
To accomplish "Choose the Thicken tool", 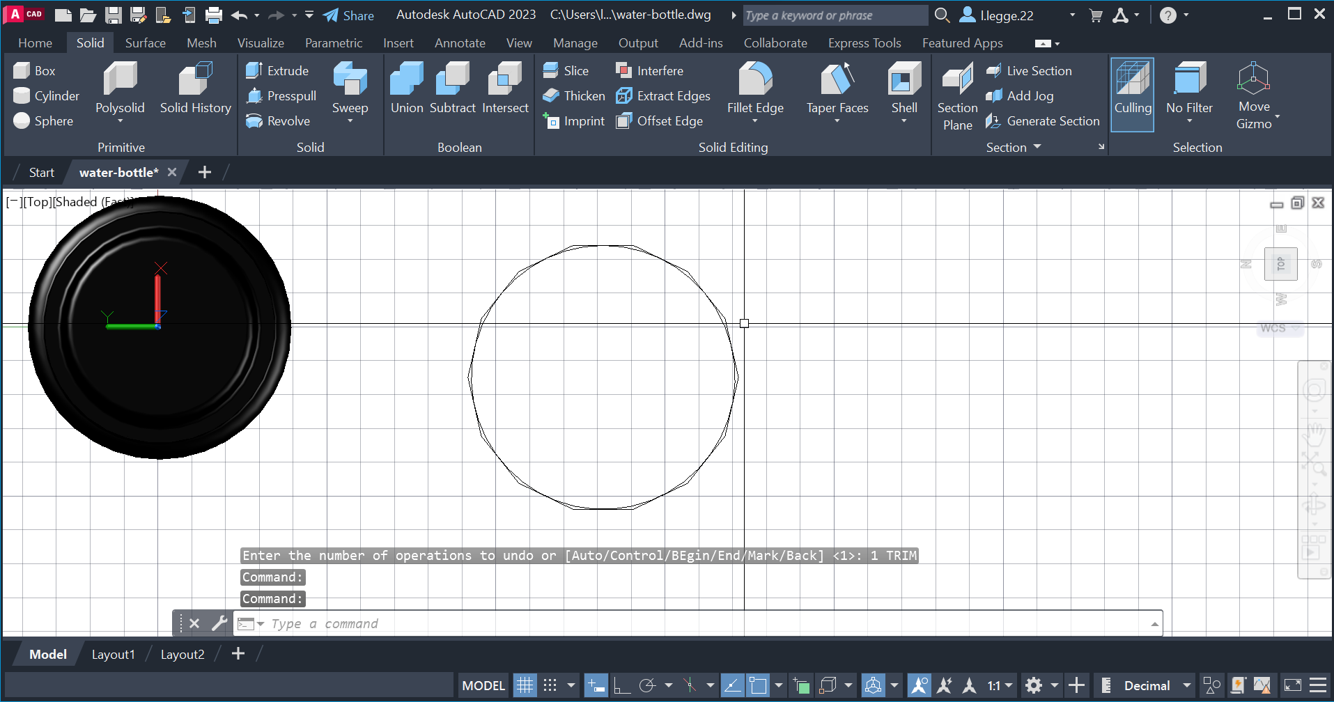I will [574, 95].
